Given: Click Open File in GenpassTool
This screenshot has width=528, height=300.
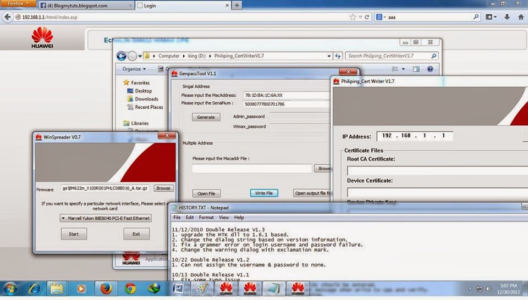Looking at the screenshot, I should tap(206, 193).
